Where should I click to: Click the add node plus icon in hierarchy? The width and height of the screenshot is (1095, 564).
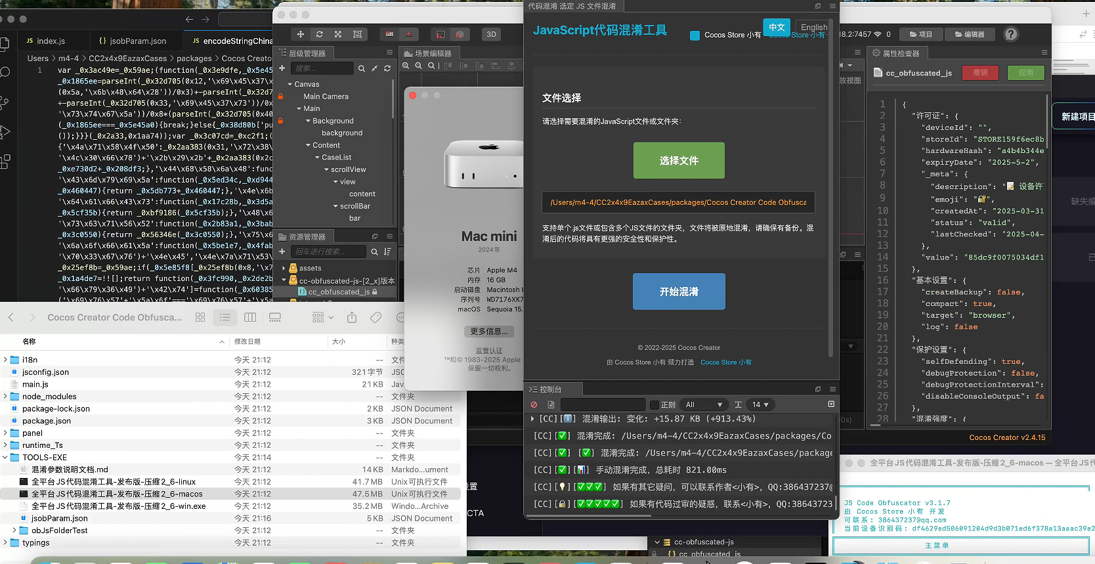click(x=282, y=68)
